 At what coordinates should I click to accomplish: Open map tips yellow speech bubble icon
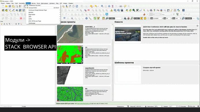(x=125, y=6)
